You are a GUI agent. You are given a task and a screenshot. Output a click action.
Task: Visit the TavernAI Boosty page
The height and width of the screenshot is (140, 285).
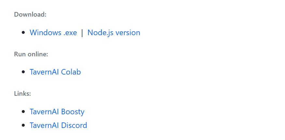tap(57, 112)
